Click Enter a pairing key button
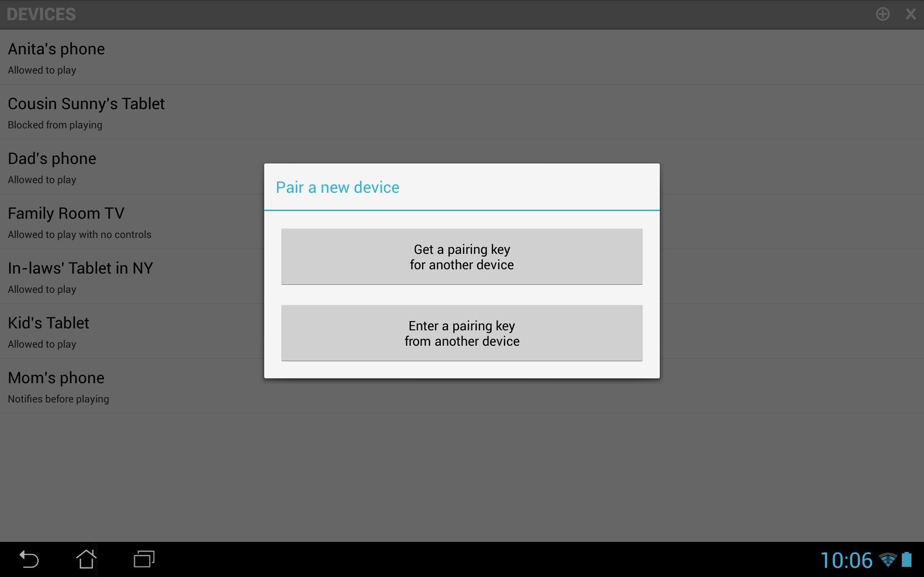Image resolution: width=924 pixels, height=577 pixels. point(462,333)
